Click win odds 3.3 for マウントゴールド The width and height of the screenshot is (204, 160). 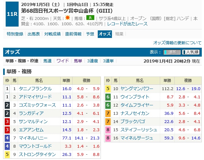68,146
